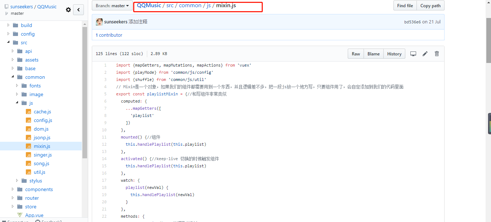
Task: Click the Copy path button
Action: pos(430,5)
